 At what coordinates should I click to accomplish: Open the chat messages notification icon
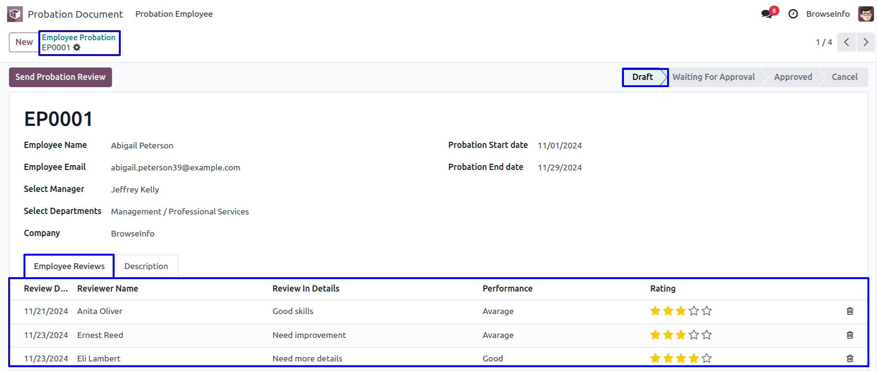767,14
